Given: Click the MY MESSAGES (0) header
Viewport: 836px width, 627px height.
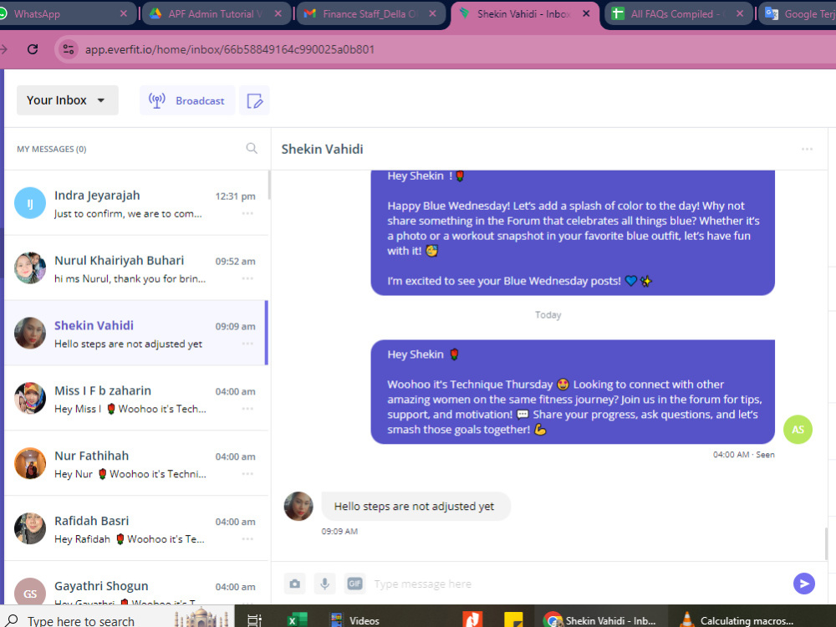Looking at the screenshot, I should (51, 149).
